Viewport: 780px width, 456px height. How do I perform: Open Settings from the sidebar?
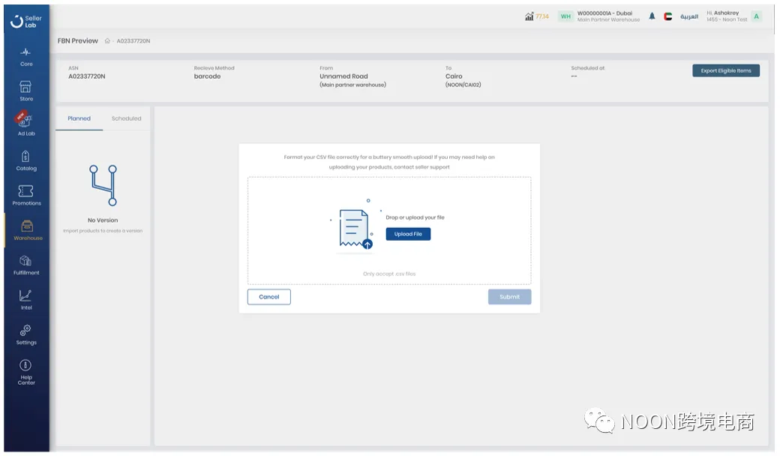click(26, 333)
